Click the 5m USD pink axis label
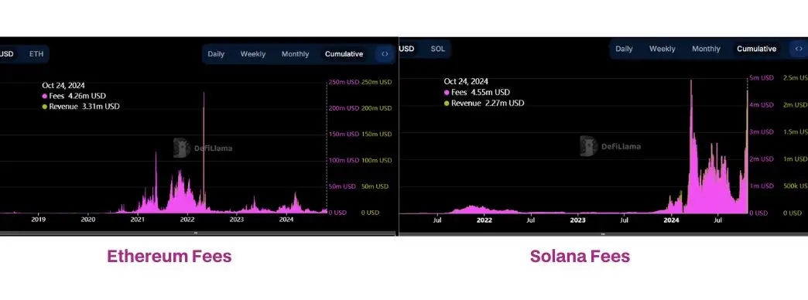 tap(762, 77)
